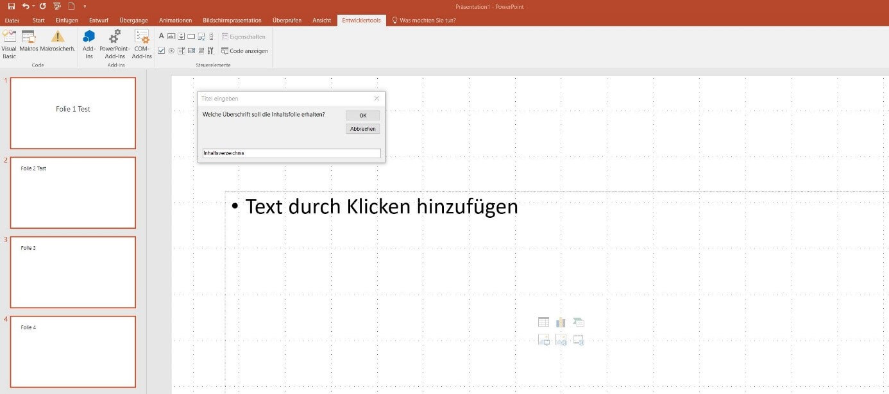
Task: Click the new blank document icon
Action: [72, 6]
